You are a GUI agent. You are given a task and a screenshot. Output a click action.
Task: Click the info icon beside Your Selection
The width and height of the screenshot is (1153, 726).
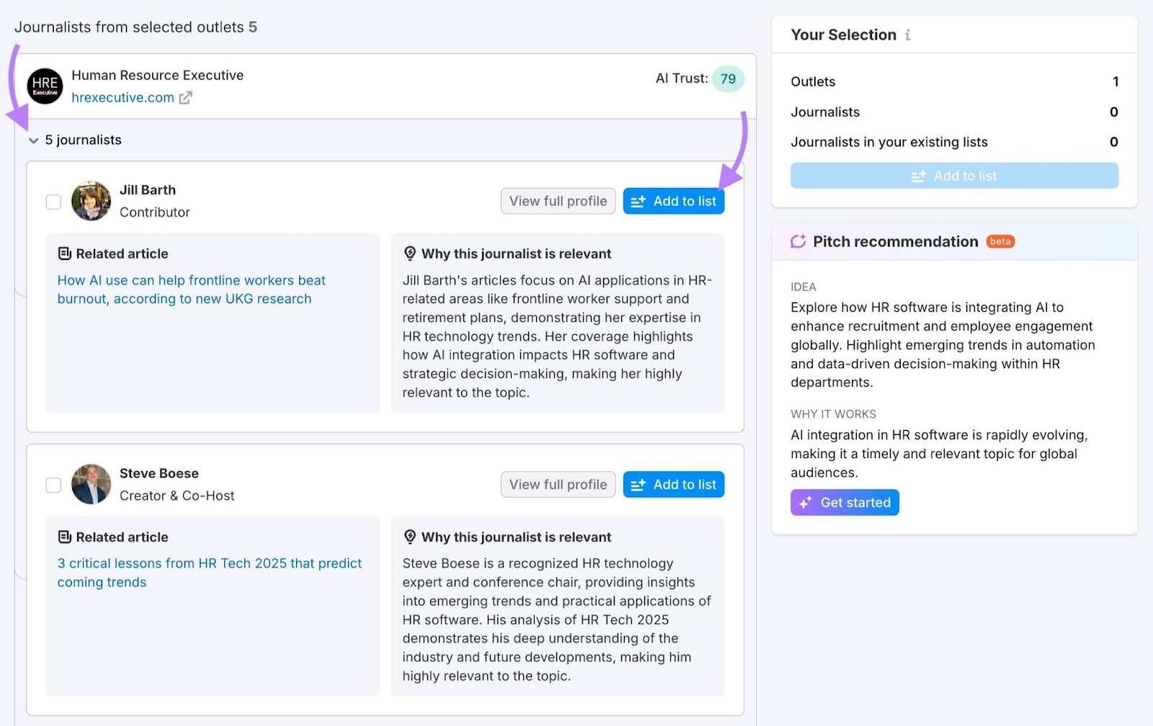[x=909, y=35]
